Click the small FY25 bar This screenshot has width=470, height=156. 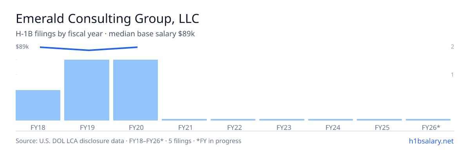pos(379,120)
